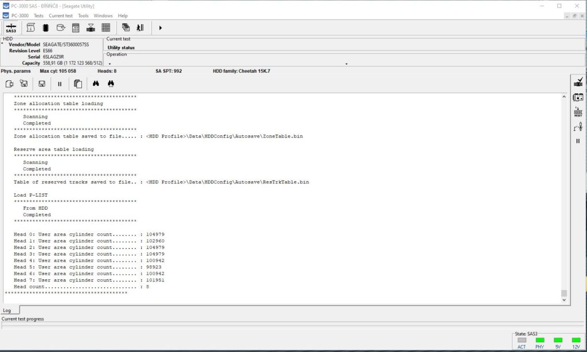Image resolution: width=587 pixels, height=352 pixels.
Task: Click the hourglass-over-disk toolbar icon
Action: coord(91,28)
